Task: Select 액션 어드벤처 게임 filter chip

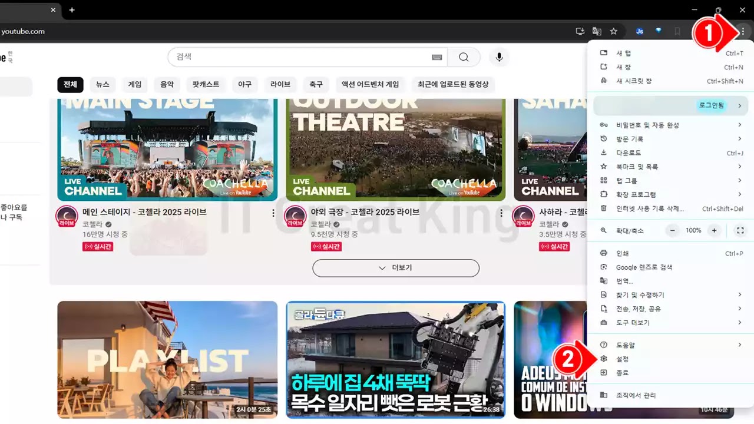Action: pyautogui.click(x=371, y=84)
